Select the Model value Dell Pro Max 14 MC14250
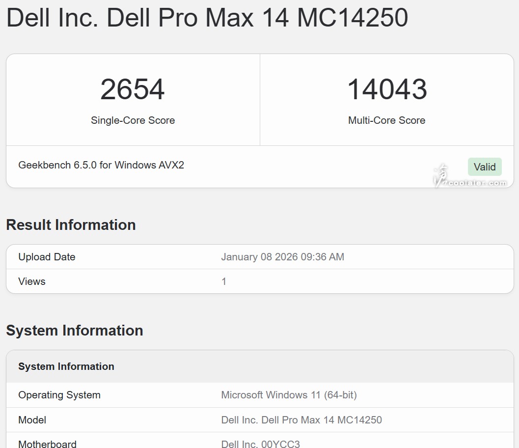This screenshot has width=519, height=448. (x=301, y=420)
